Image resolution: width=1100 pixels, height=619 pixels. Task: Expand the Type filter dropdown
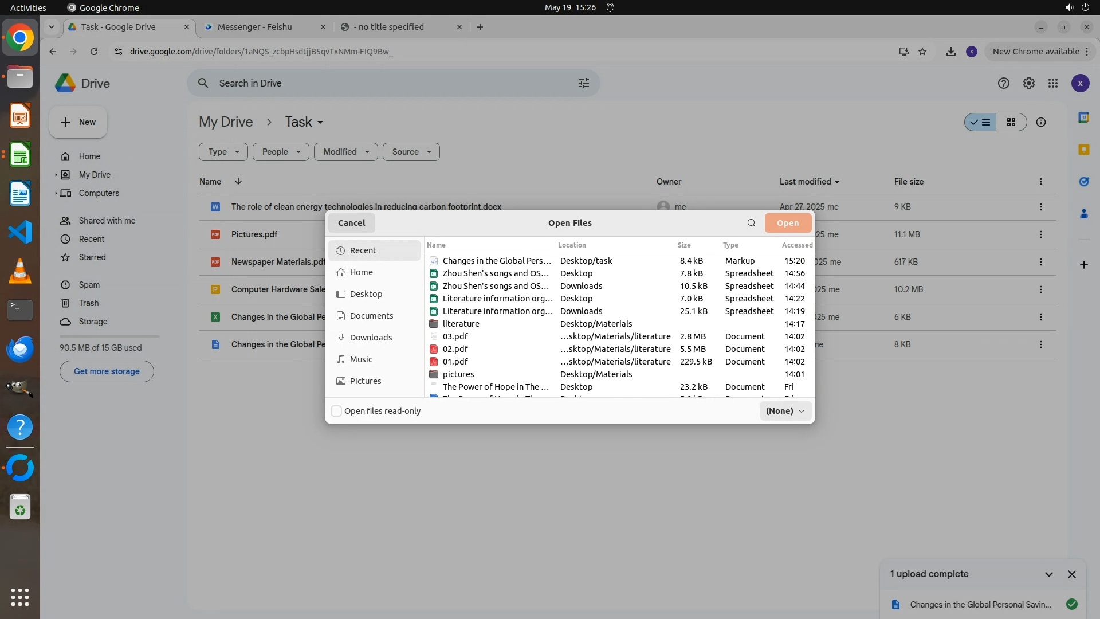223,152
